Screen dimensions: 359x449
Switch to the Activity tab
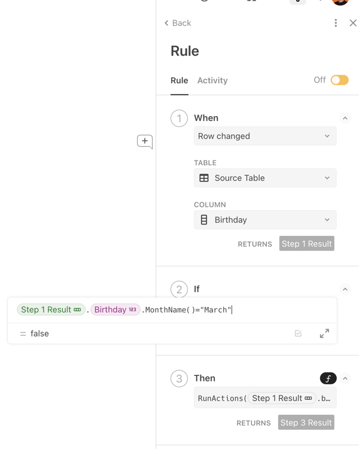(x=212, y=80)
